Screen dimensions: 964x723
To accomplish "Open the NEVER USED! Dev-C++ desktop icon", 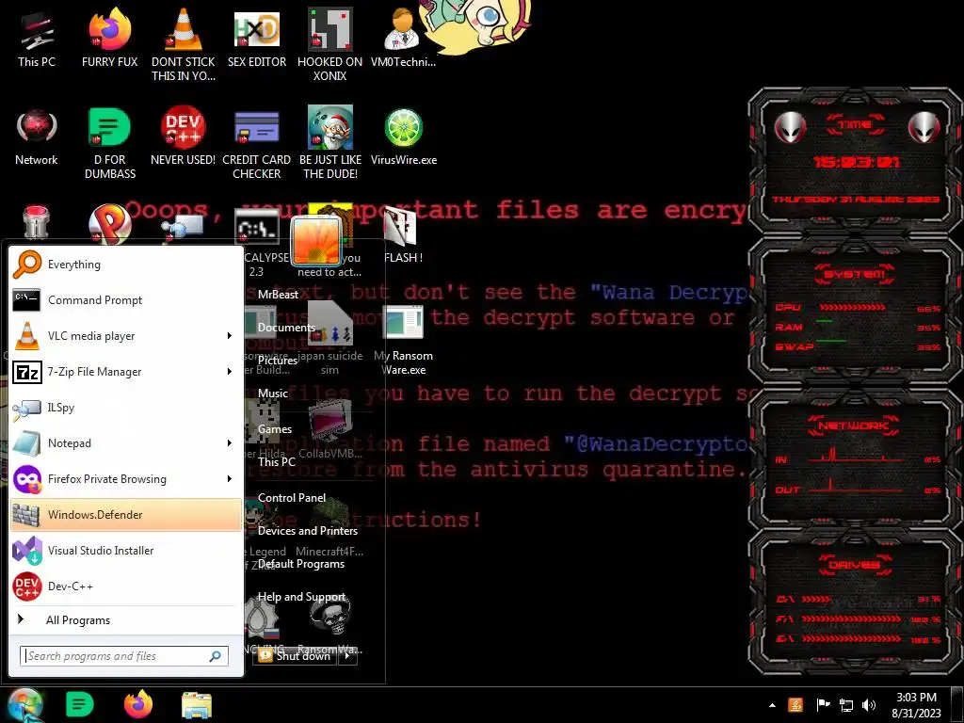I will [183, 137].
